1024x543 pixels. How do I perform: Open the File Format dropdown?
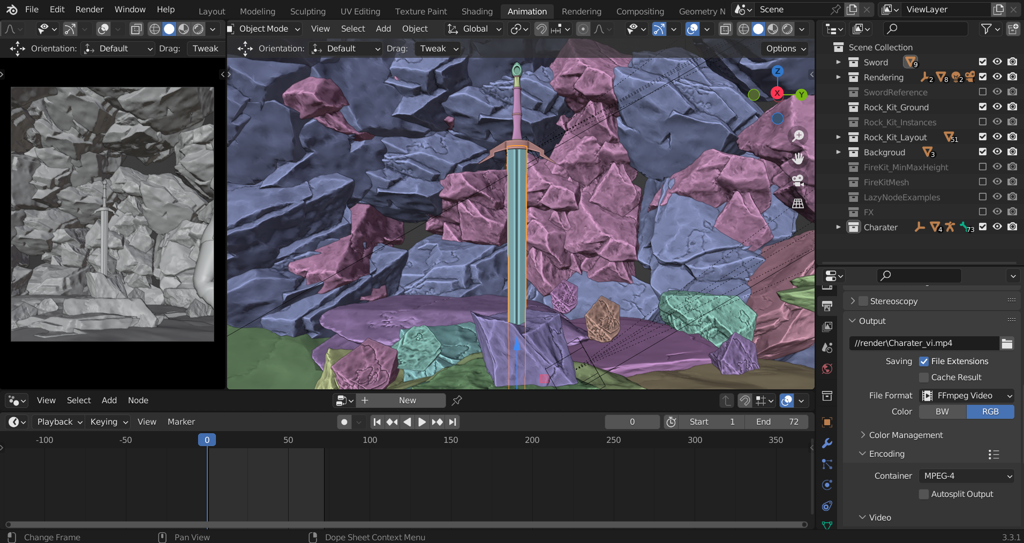click(x=966, y=396)
